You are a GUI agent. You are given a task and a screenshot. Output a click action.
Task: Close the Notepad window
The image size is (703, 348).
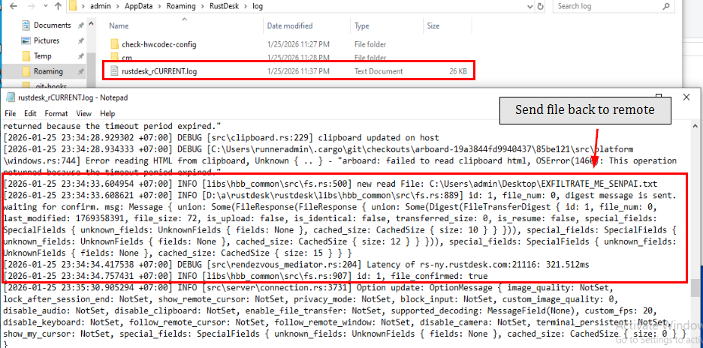pyautogui.click(x=686, y=97)
